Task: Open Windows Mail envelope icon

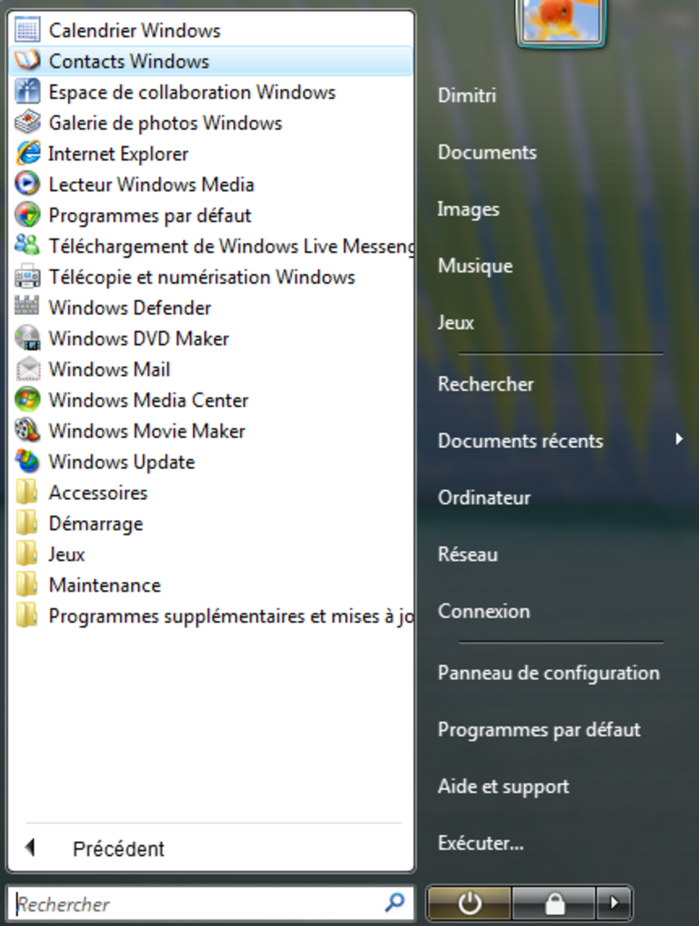Action: pyautogui.click(x=27, y=369)
